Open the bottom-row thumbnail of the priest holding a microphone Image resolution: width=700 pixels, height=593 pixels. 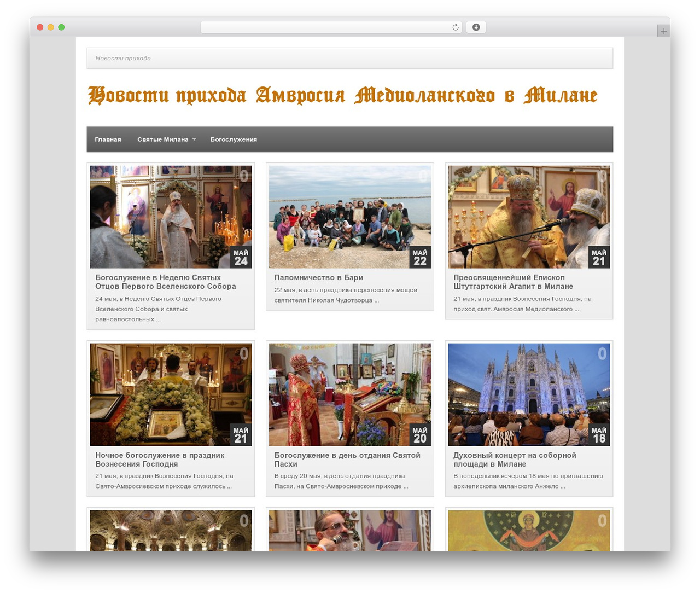pyautogui.click(x=350, y=531)
